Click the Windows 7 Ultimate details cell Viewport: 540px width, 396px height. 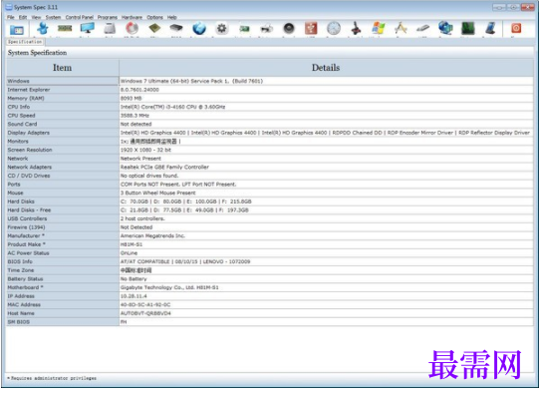[x=326, y=81]
